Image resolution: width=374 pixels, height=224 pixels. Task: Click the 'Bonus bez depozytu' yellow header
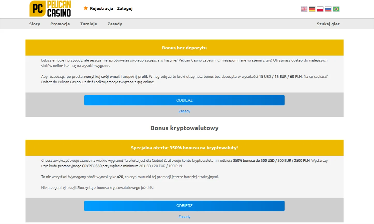[184, 48]
